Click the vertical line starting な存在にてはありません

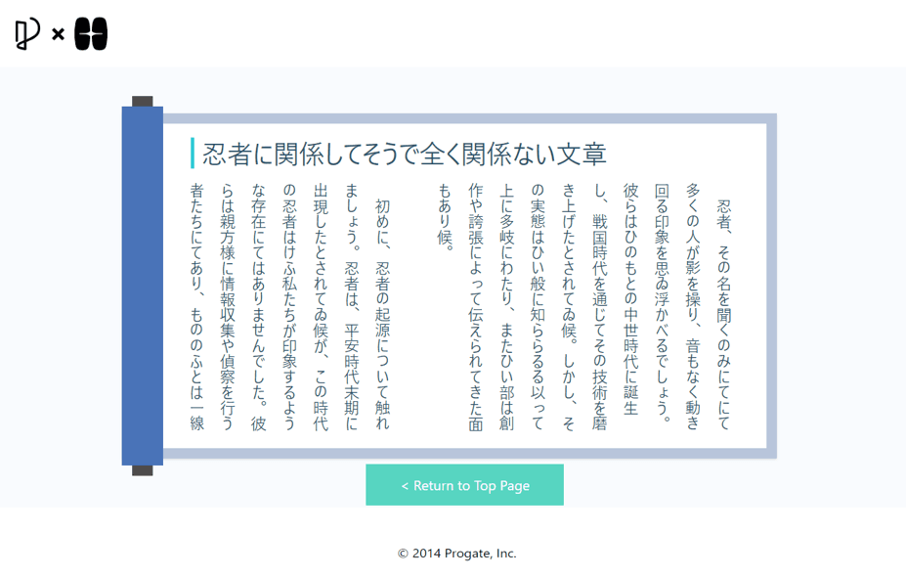click(x=258, y=307)
